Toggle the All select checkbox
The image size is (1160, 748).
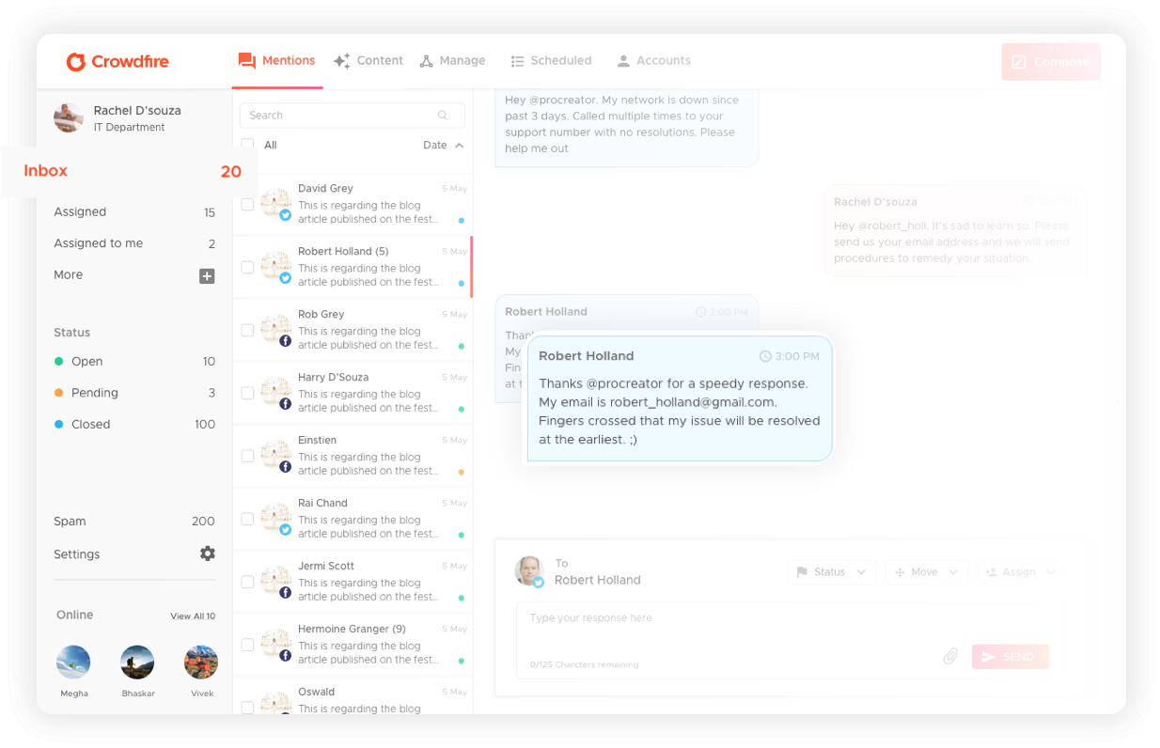click(x=248, y=146)
